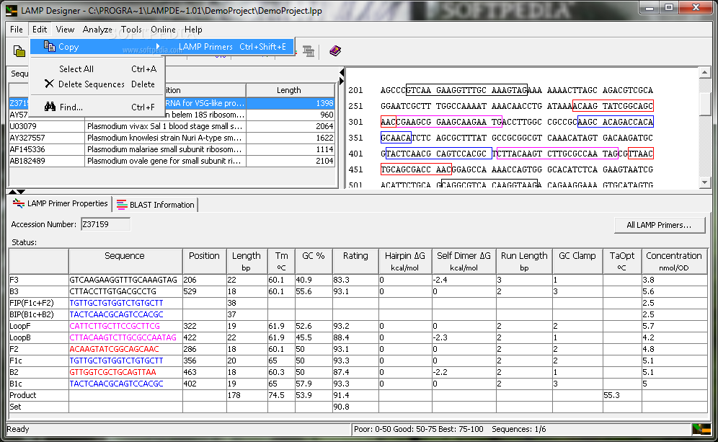The width and height of the screenshot is (718, 442).
Task: Choose LAMP Primers in Copy submenu
Action: [232, 47]
